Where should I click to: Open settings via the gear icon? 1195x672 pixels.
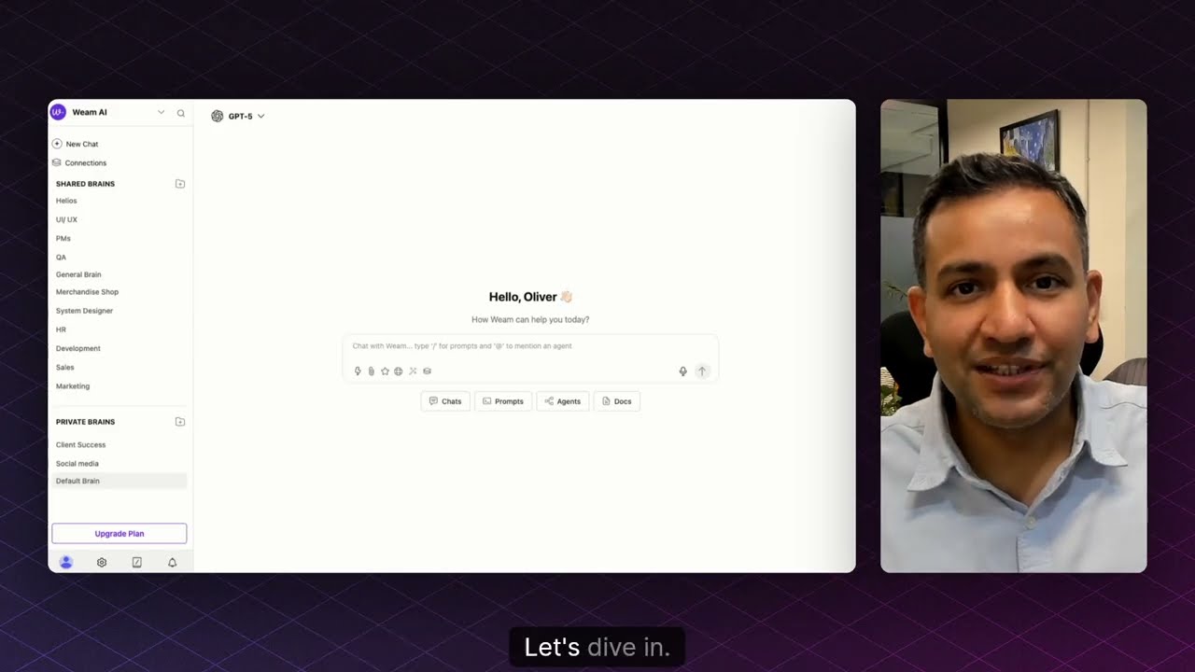(102, 562)
